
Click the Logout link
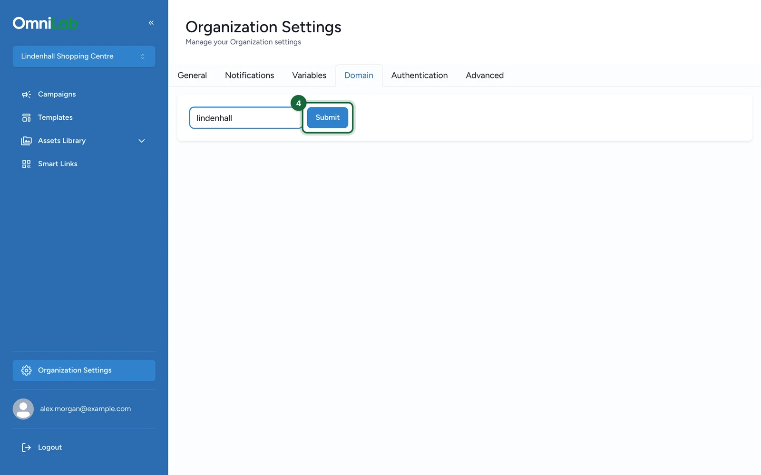(84, 447)
